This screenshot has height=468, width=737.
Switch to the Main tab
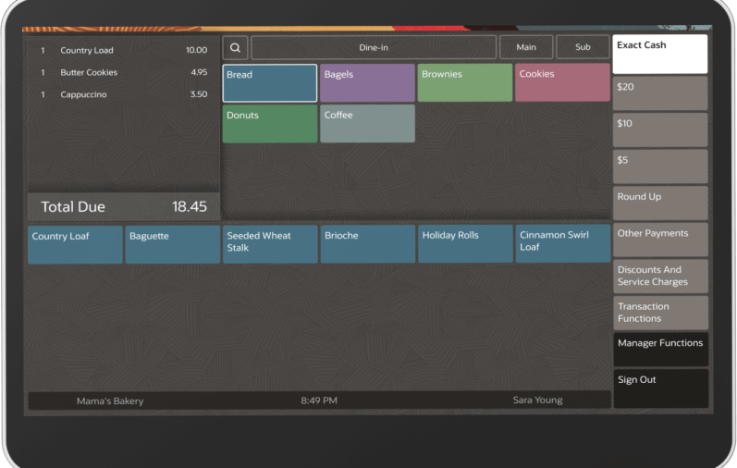[526, 47]
